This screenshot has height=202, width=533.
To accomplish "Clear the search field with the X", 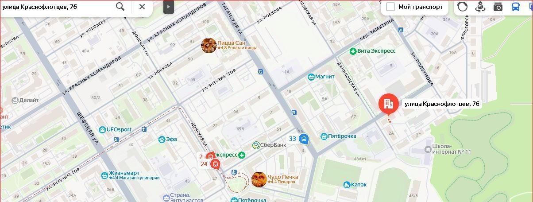I will pyautogui.click(x=142, y=6).
